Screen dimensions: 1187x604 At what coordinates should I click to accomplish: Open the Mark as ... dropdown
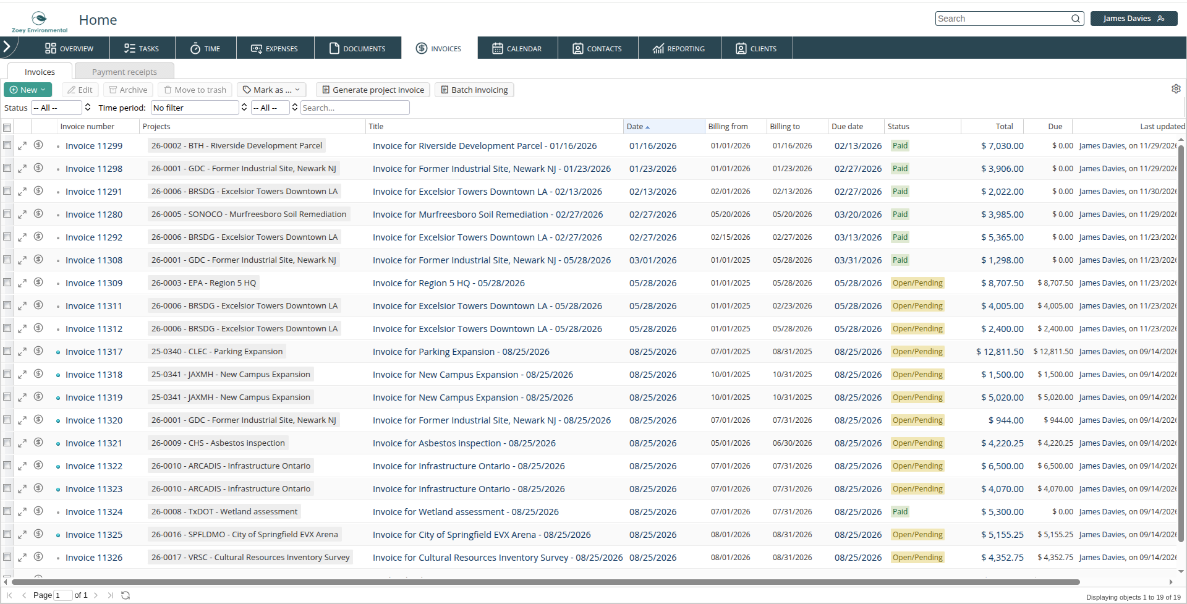point(272,90)
